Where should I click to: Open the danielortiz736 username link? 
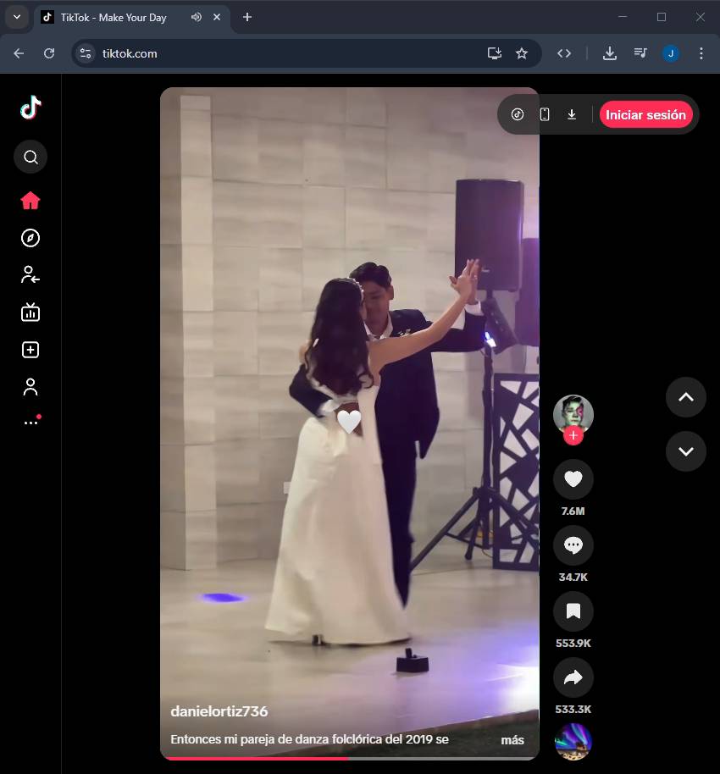pyautogui.click(x=219, y=711)
